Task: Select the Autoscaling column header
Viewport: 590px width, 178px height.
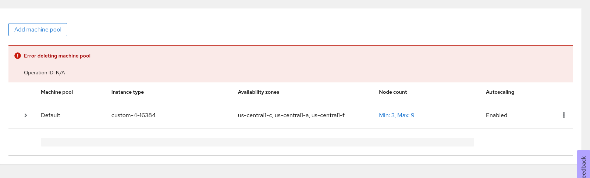Action: (x=500, y=92)
